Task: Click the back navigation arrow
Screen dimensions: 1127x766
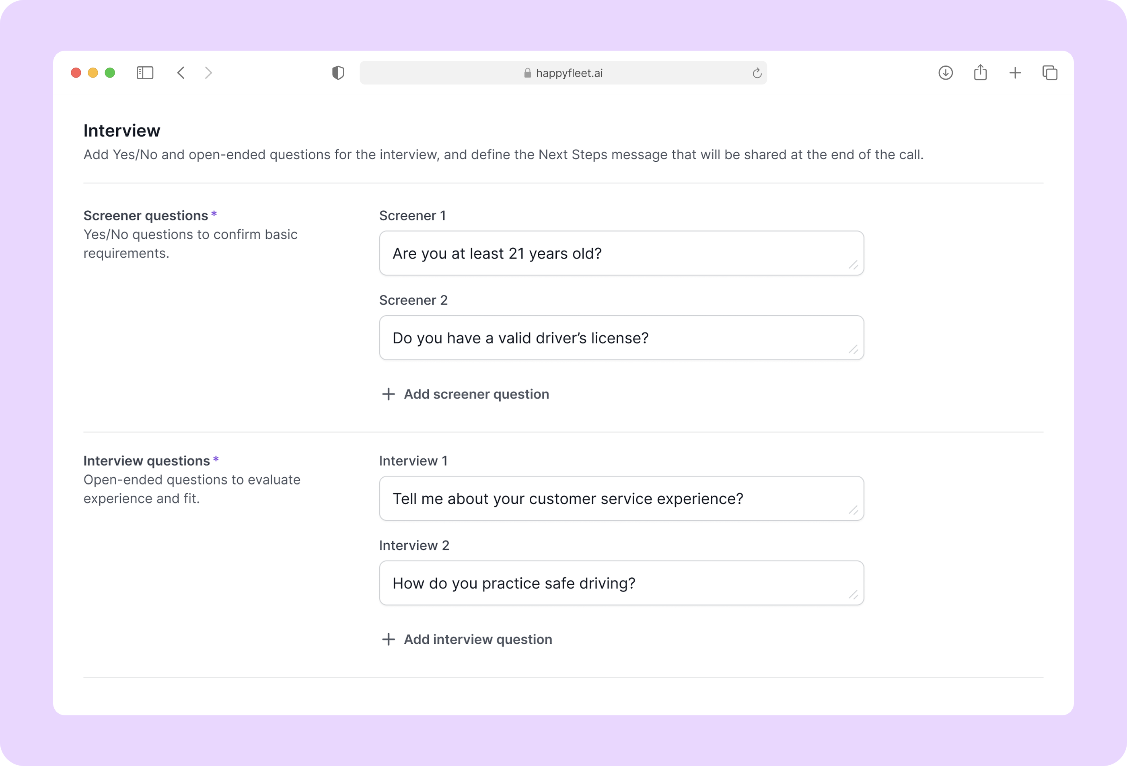Action: pos(181,73)
